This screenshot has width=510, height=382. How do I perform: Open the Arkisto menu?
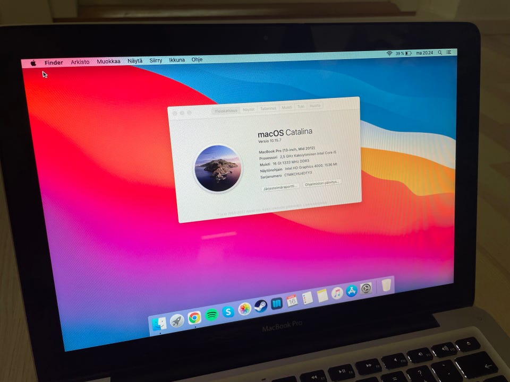(80, 62)
